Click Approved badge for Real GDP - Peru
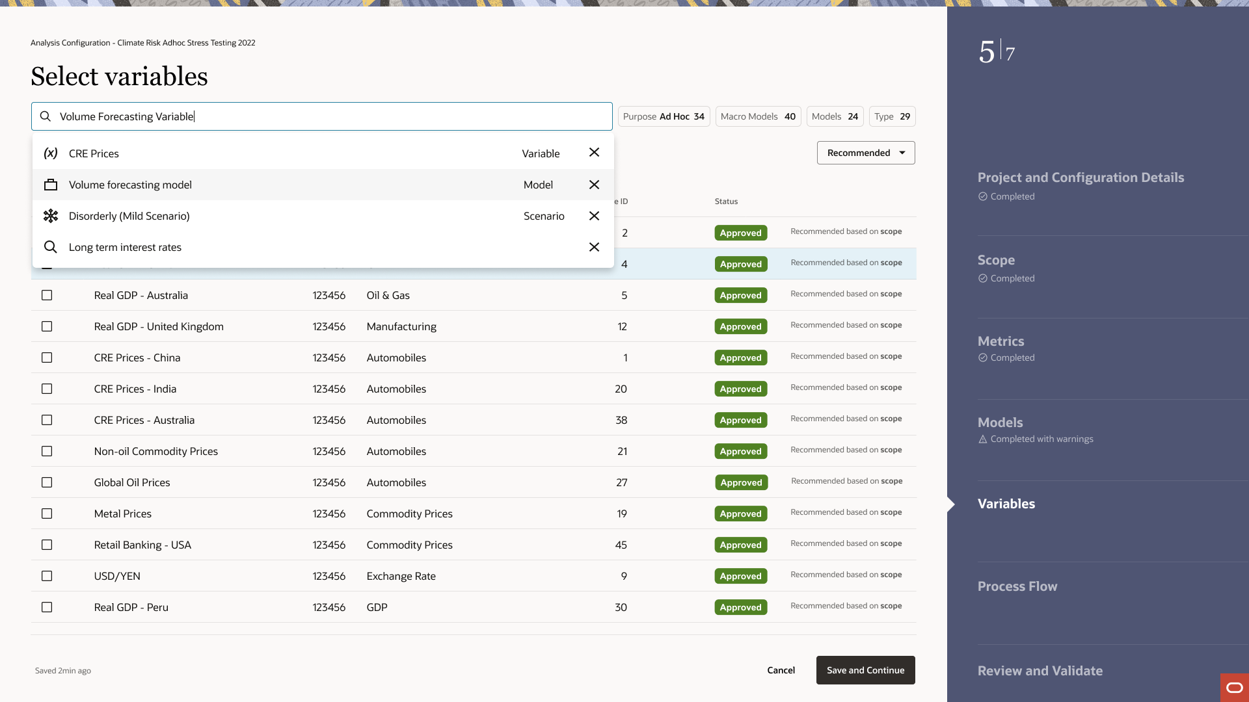The height and width of the screenshot is (702, 1249). pyautogui.click(x=740, y=607)
